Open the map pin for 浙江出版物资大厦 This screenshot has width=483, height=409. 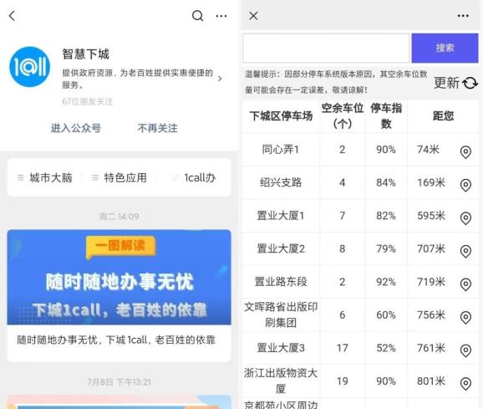click(465, 384)
